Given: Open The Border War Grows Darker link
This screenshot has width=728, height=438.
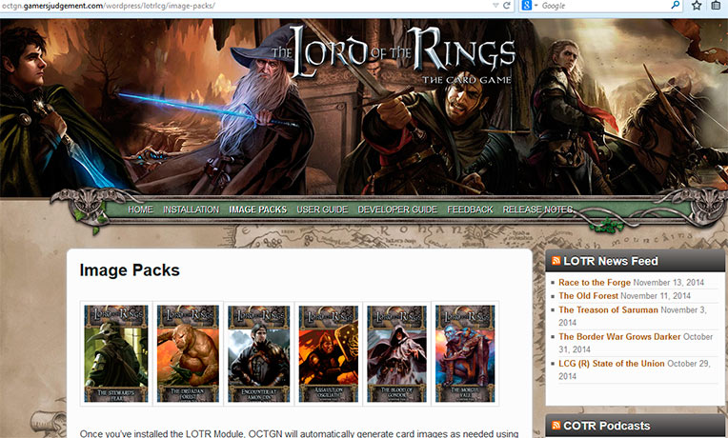Looking at the screenshot, I should (x=619, y=337).
